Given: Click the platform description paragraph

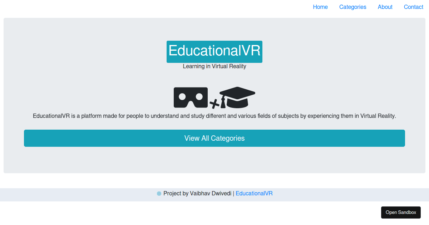Looking at the screenshot, I should pos(214,116).
